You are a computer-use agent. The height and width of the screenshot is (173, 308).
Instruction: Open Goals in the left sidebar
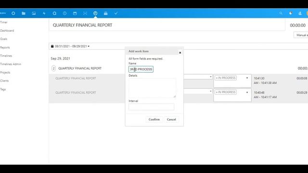tap(4, 39)
